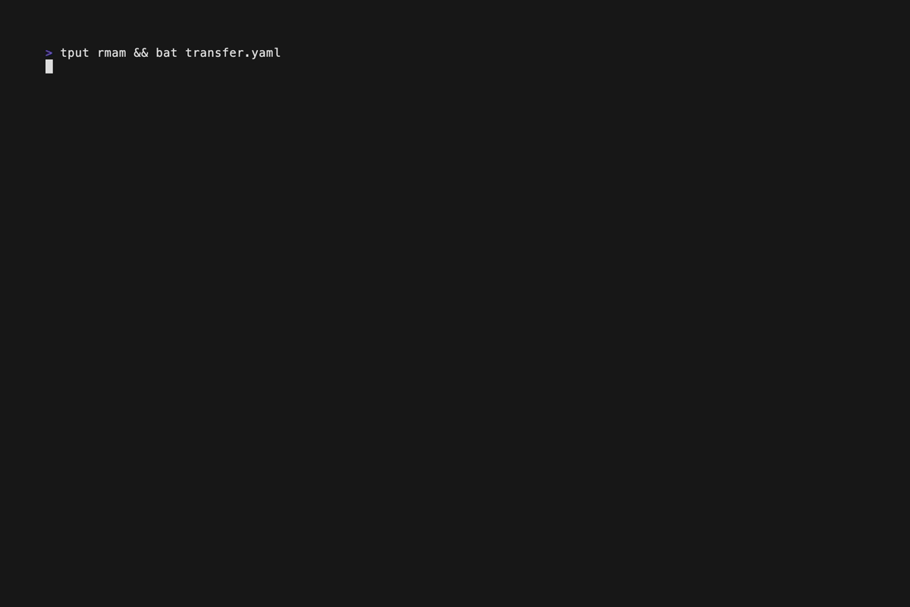This screenshot has height=607, width=910.
Task: Click the "tput" command word
Action: [x=74, y=52]
